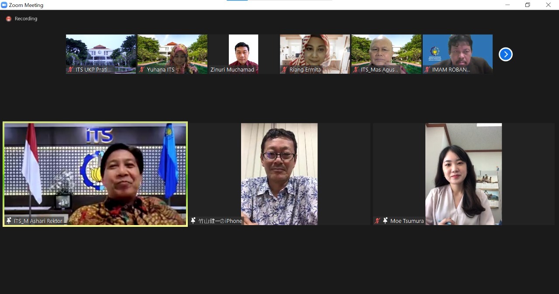
Task: Minimize the Zoom Meeting window
Action: click(x=507, y=5)
